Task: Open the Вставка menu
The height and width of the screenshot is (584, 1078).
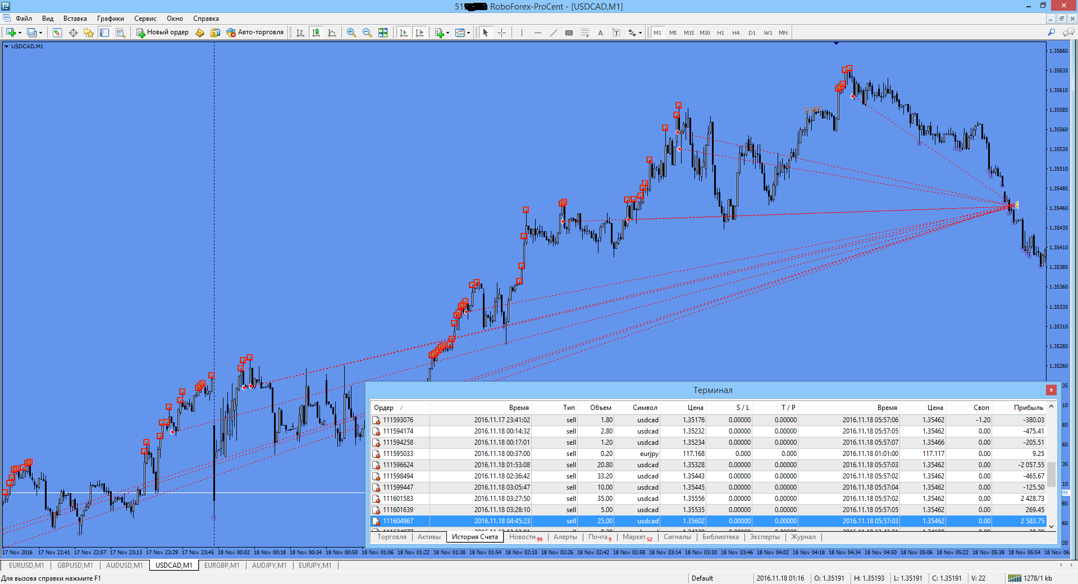Action: pos(75,19)
